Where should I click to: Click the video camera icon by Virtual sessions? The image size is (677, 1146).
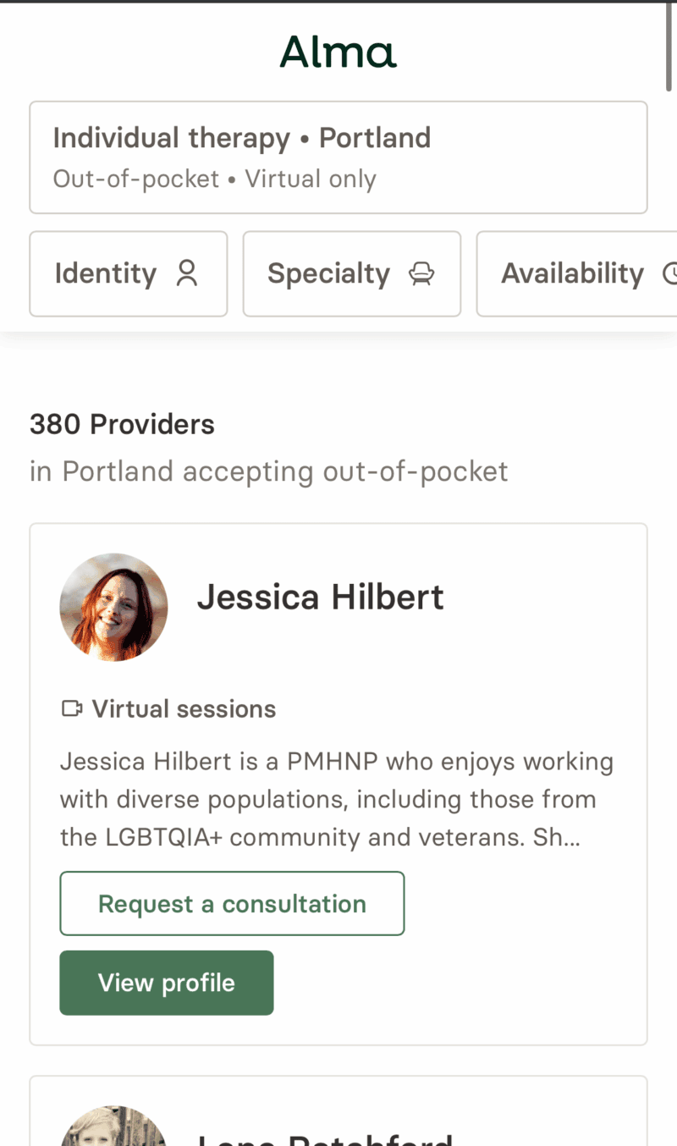click(x=72, y=708)
